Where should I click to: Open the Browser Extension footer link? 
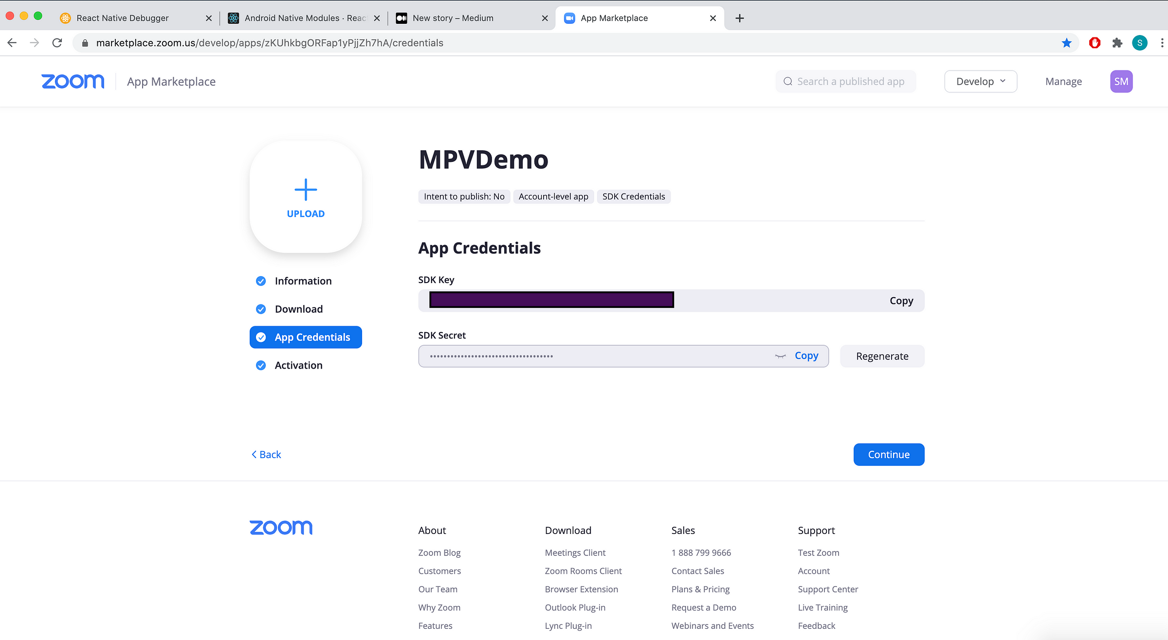(582, 589)
